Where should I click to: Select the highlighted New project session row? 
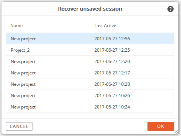point(90,38)
